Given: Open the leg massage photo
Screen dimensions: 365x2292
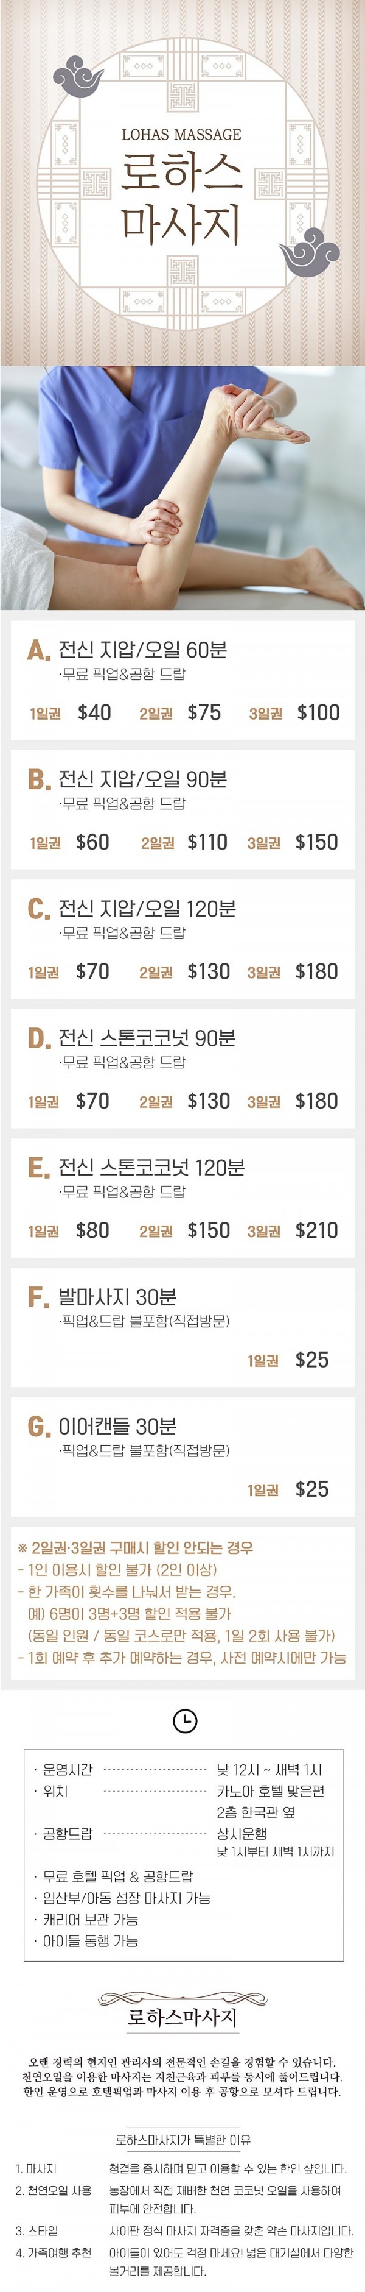Looking at the screenshot, I should 182,488.
